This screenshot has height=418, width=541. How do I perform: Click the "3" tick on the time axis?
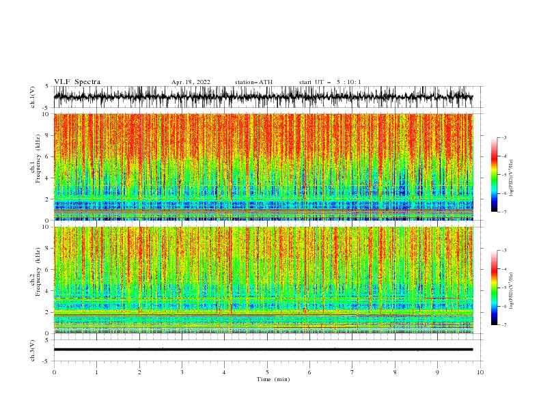pos(182,372)
